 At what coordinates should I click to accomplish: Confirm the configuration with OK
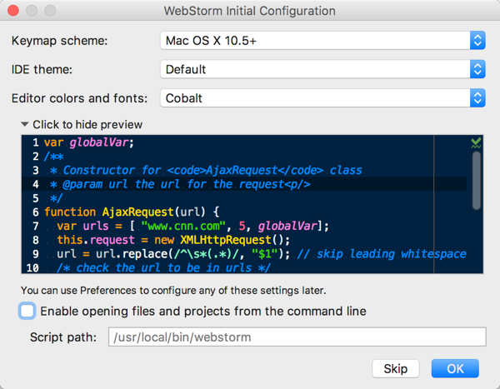coord(455,368)
